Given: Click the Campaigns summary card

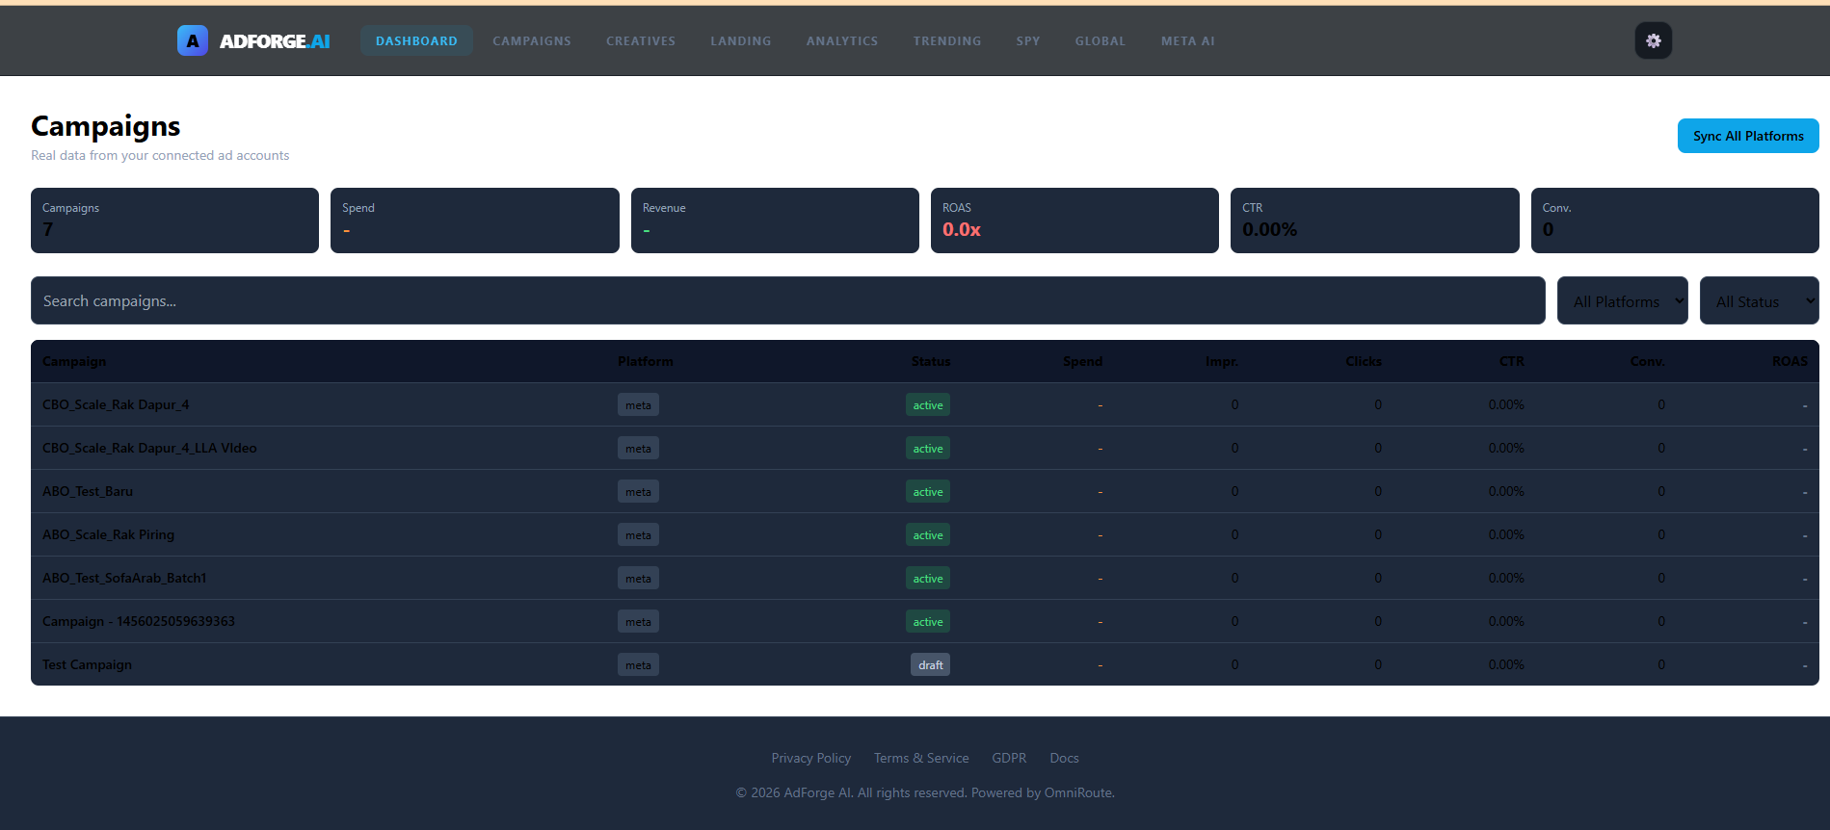Looking at the screenshot, I should tap(174, 220).
